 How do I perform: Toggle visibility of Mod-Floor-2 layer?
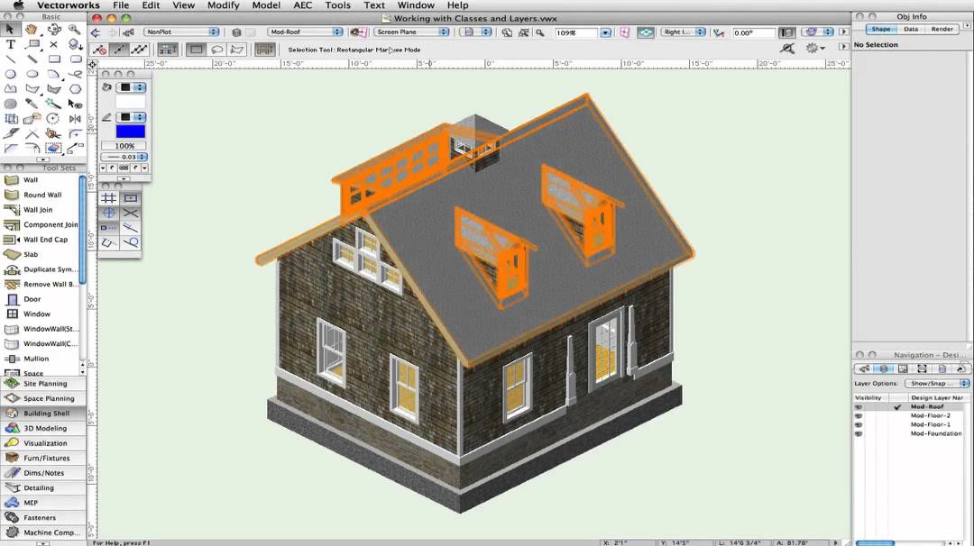pyautogui.click(x=859, y=415)
